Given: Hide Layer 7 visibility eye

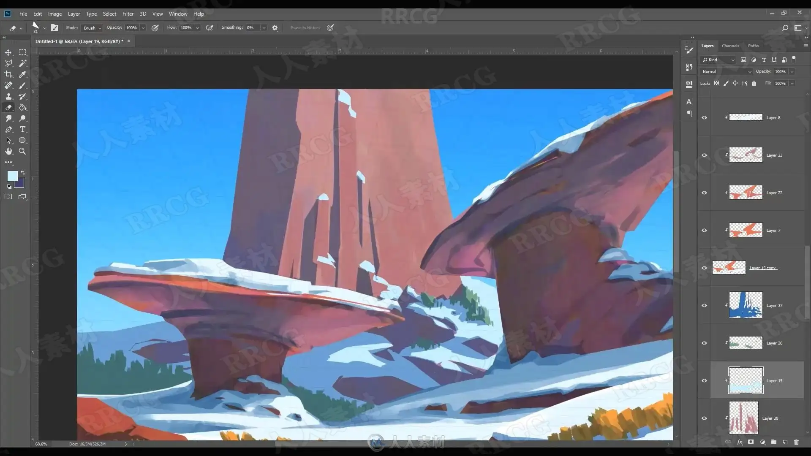Looking at the screenshot, I should [x=704, y=230].
